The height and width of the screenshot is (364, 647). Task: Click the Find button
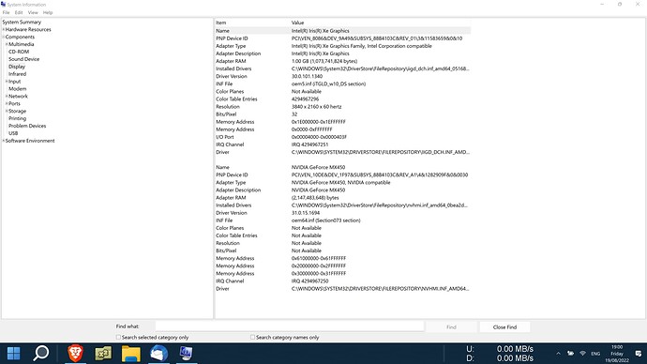451,326
